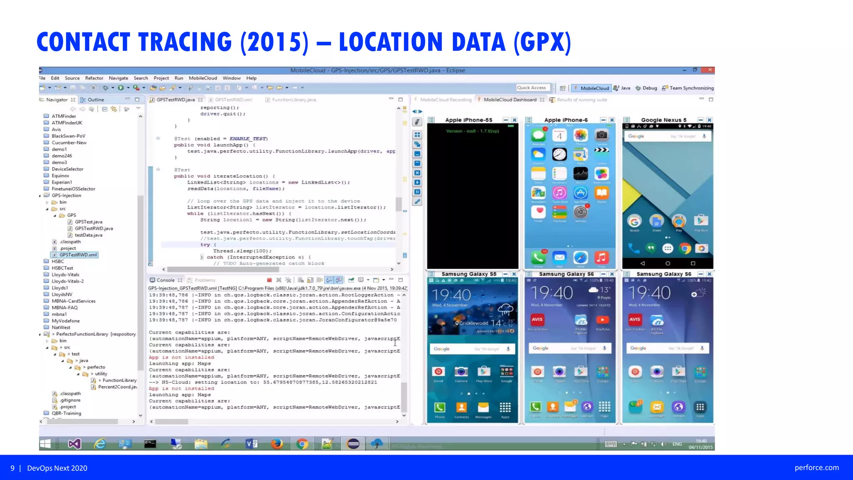
Task: Open the Navigator view menu triangle
Action: tap(138, 108)
